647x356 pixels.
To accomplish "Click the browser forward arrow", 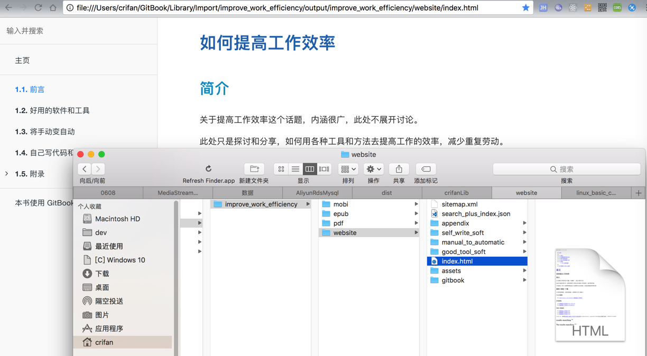I will [23, 7].
